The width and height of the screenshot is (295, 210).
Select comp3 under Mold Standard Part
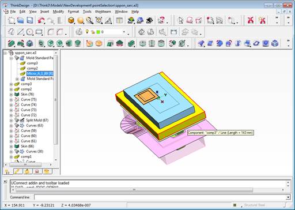(x=32, y=63)
